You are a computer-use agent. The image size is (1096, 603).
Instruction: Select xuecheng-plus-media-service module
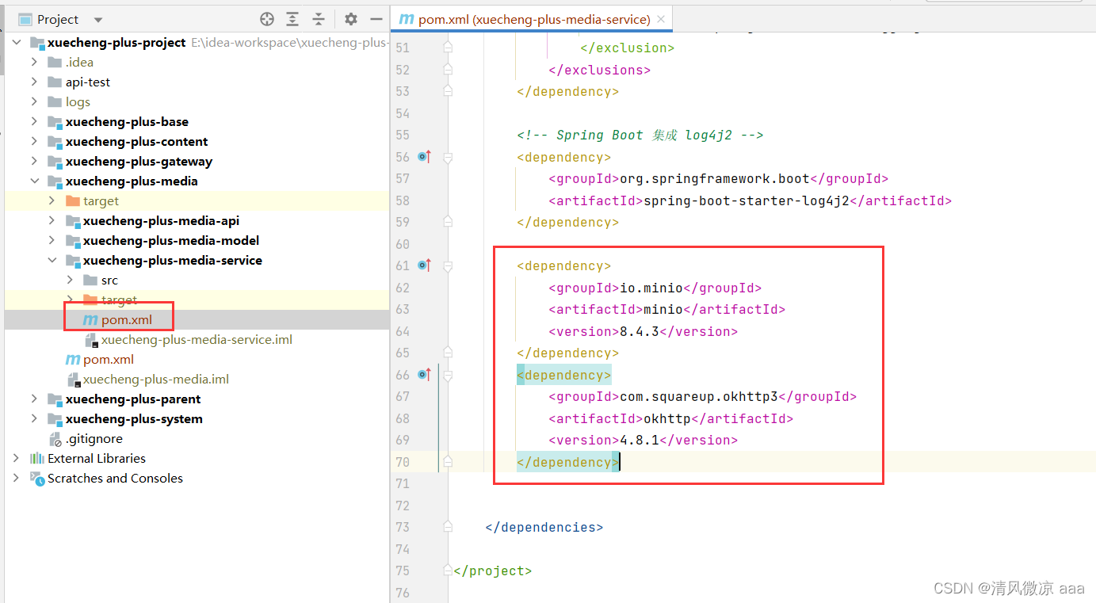173,260
